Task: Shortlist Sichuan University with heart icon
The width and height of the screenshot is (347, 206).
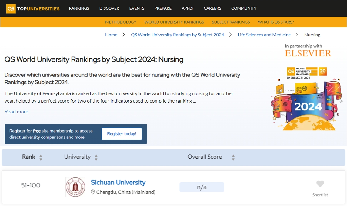Action: click(x=320, y=184)
